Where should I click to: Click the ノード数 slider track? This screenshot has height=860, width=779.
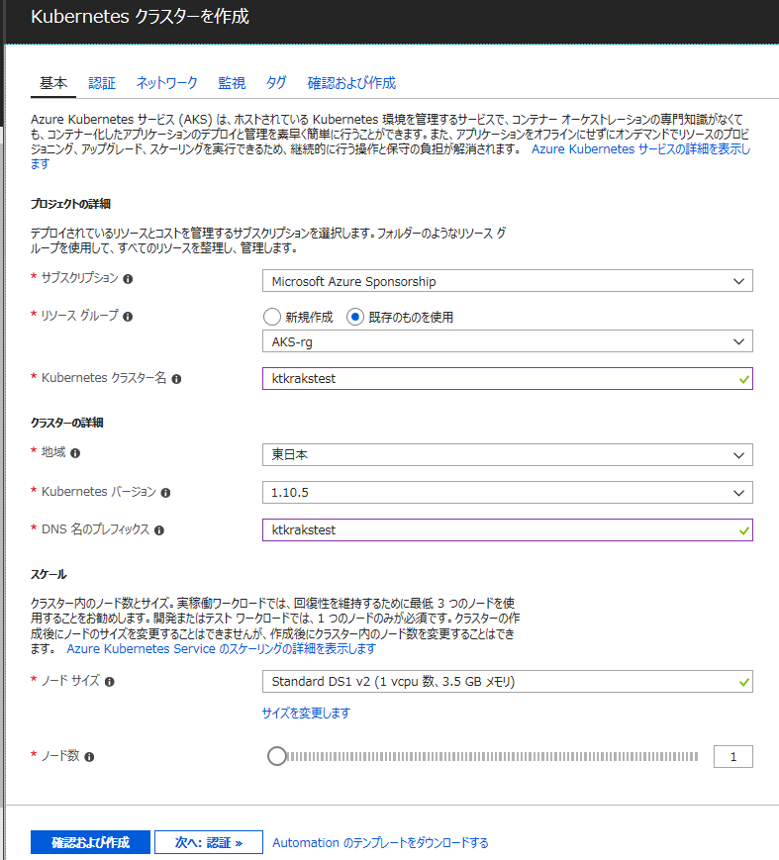[x=493, y=757]
